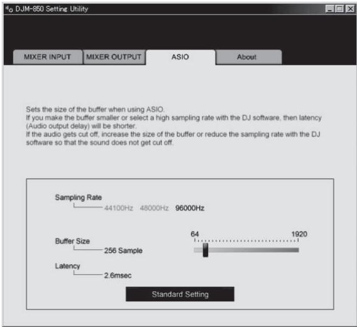The height and width of the screenshot is (327, 357).
Task: Click the DJM-850 Setting Utility title text
Action: point(52,9)
